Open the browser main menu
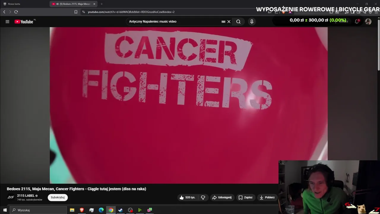This screenshot has width=380, height=214. point(376,12)
